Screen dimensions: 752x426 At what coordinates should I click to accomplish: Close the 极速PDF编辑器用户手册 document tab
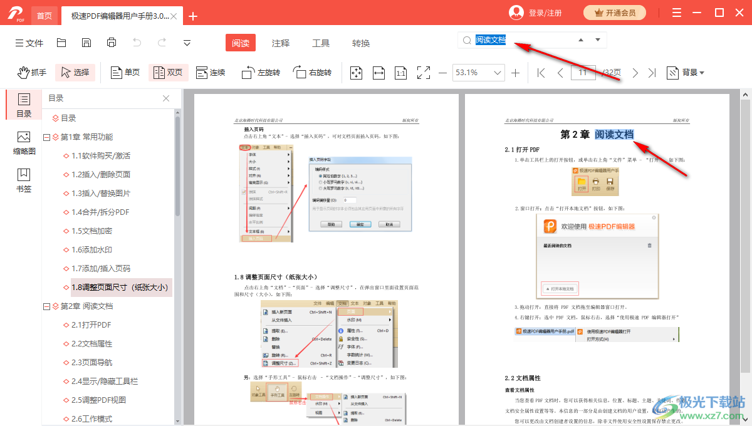coord(174,16)
